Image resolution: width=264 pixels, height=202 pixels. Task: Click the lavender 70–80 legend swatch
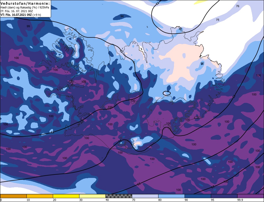145,196
